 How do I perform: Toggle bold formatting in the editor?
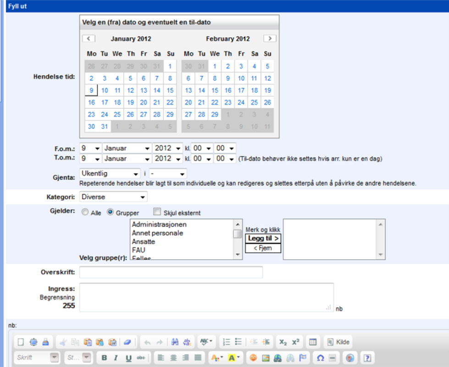(104, 357)
